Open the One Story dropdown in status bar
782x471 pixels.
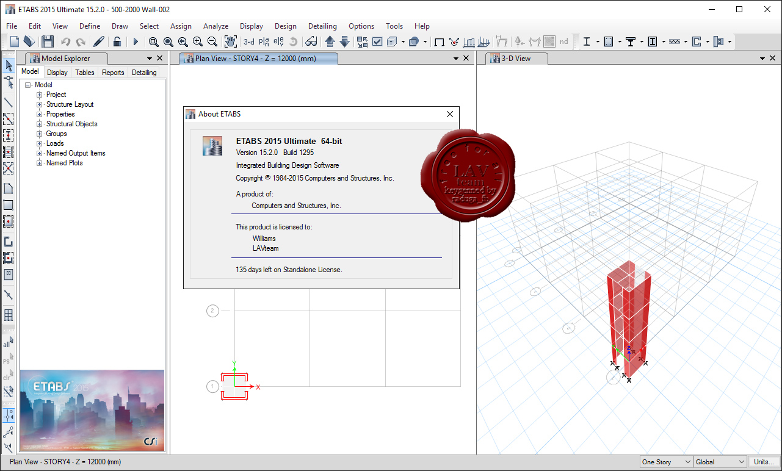click(666, 462)
